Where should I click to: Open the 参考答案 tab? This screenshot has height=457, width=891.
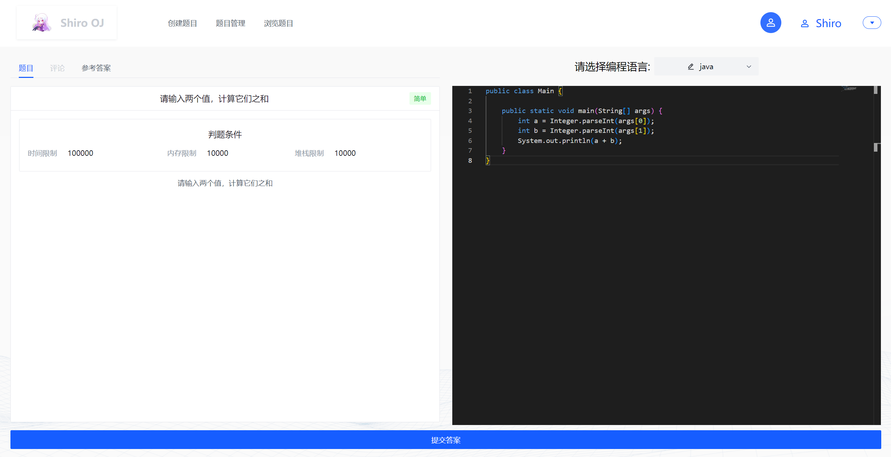pyautogui.click(x=95, y=67)
